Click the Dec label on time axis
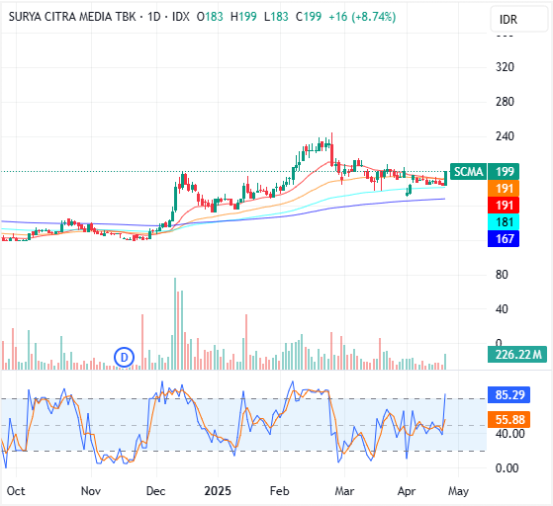 point(156,491)
